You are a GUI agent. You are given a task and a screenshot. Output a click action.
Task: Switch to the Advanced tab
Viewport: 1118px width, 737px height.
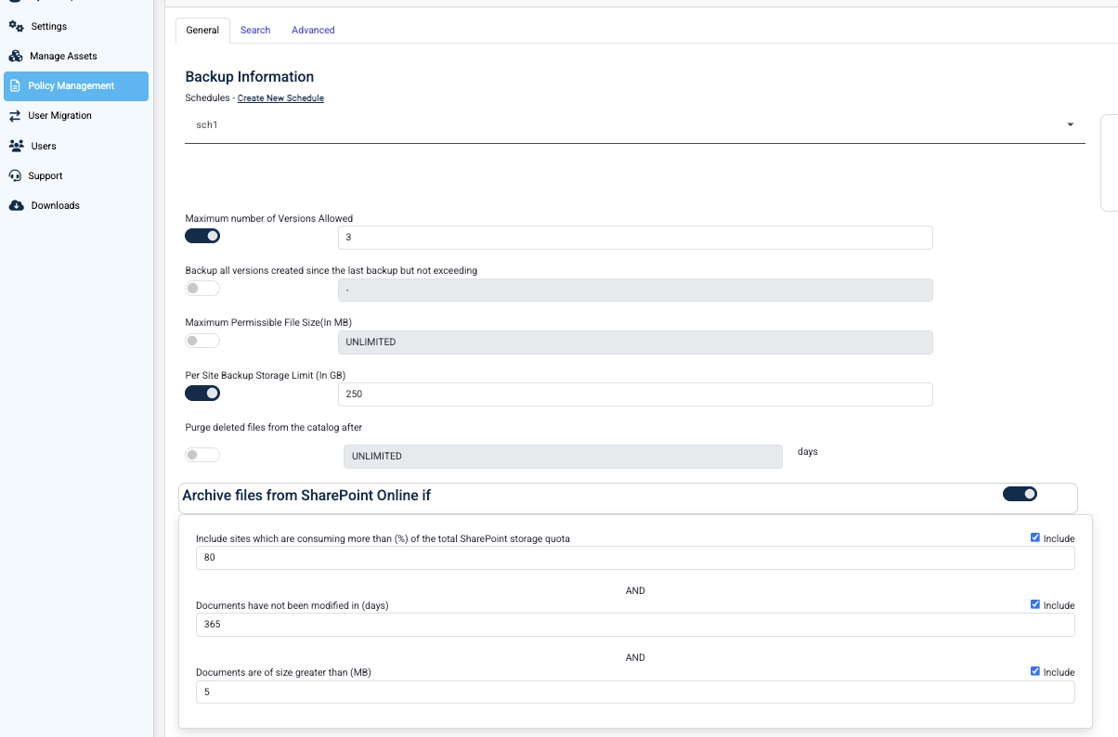313,30
